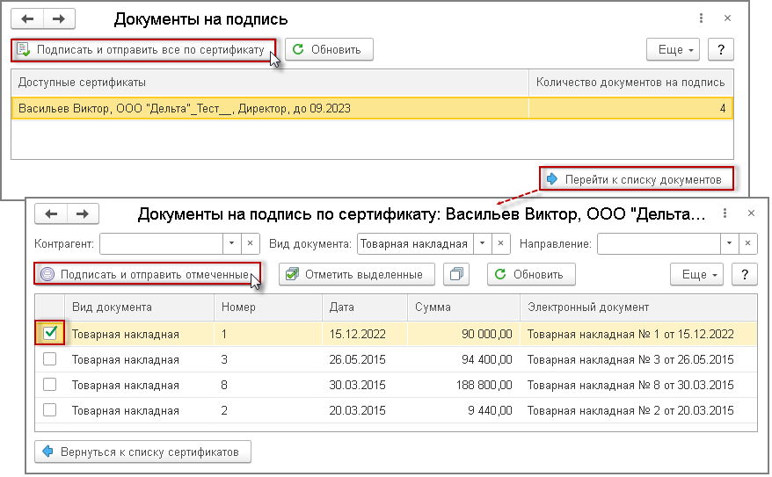Check the checkbox for Товарная накладная № 8
This screenshot has height=477, width=772.
[x=50, y=385]
